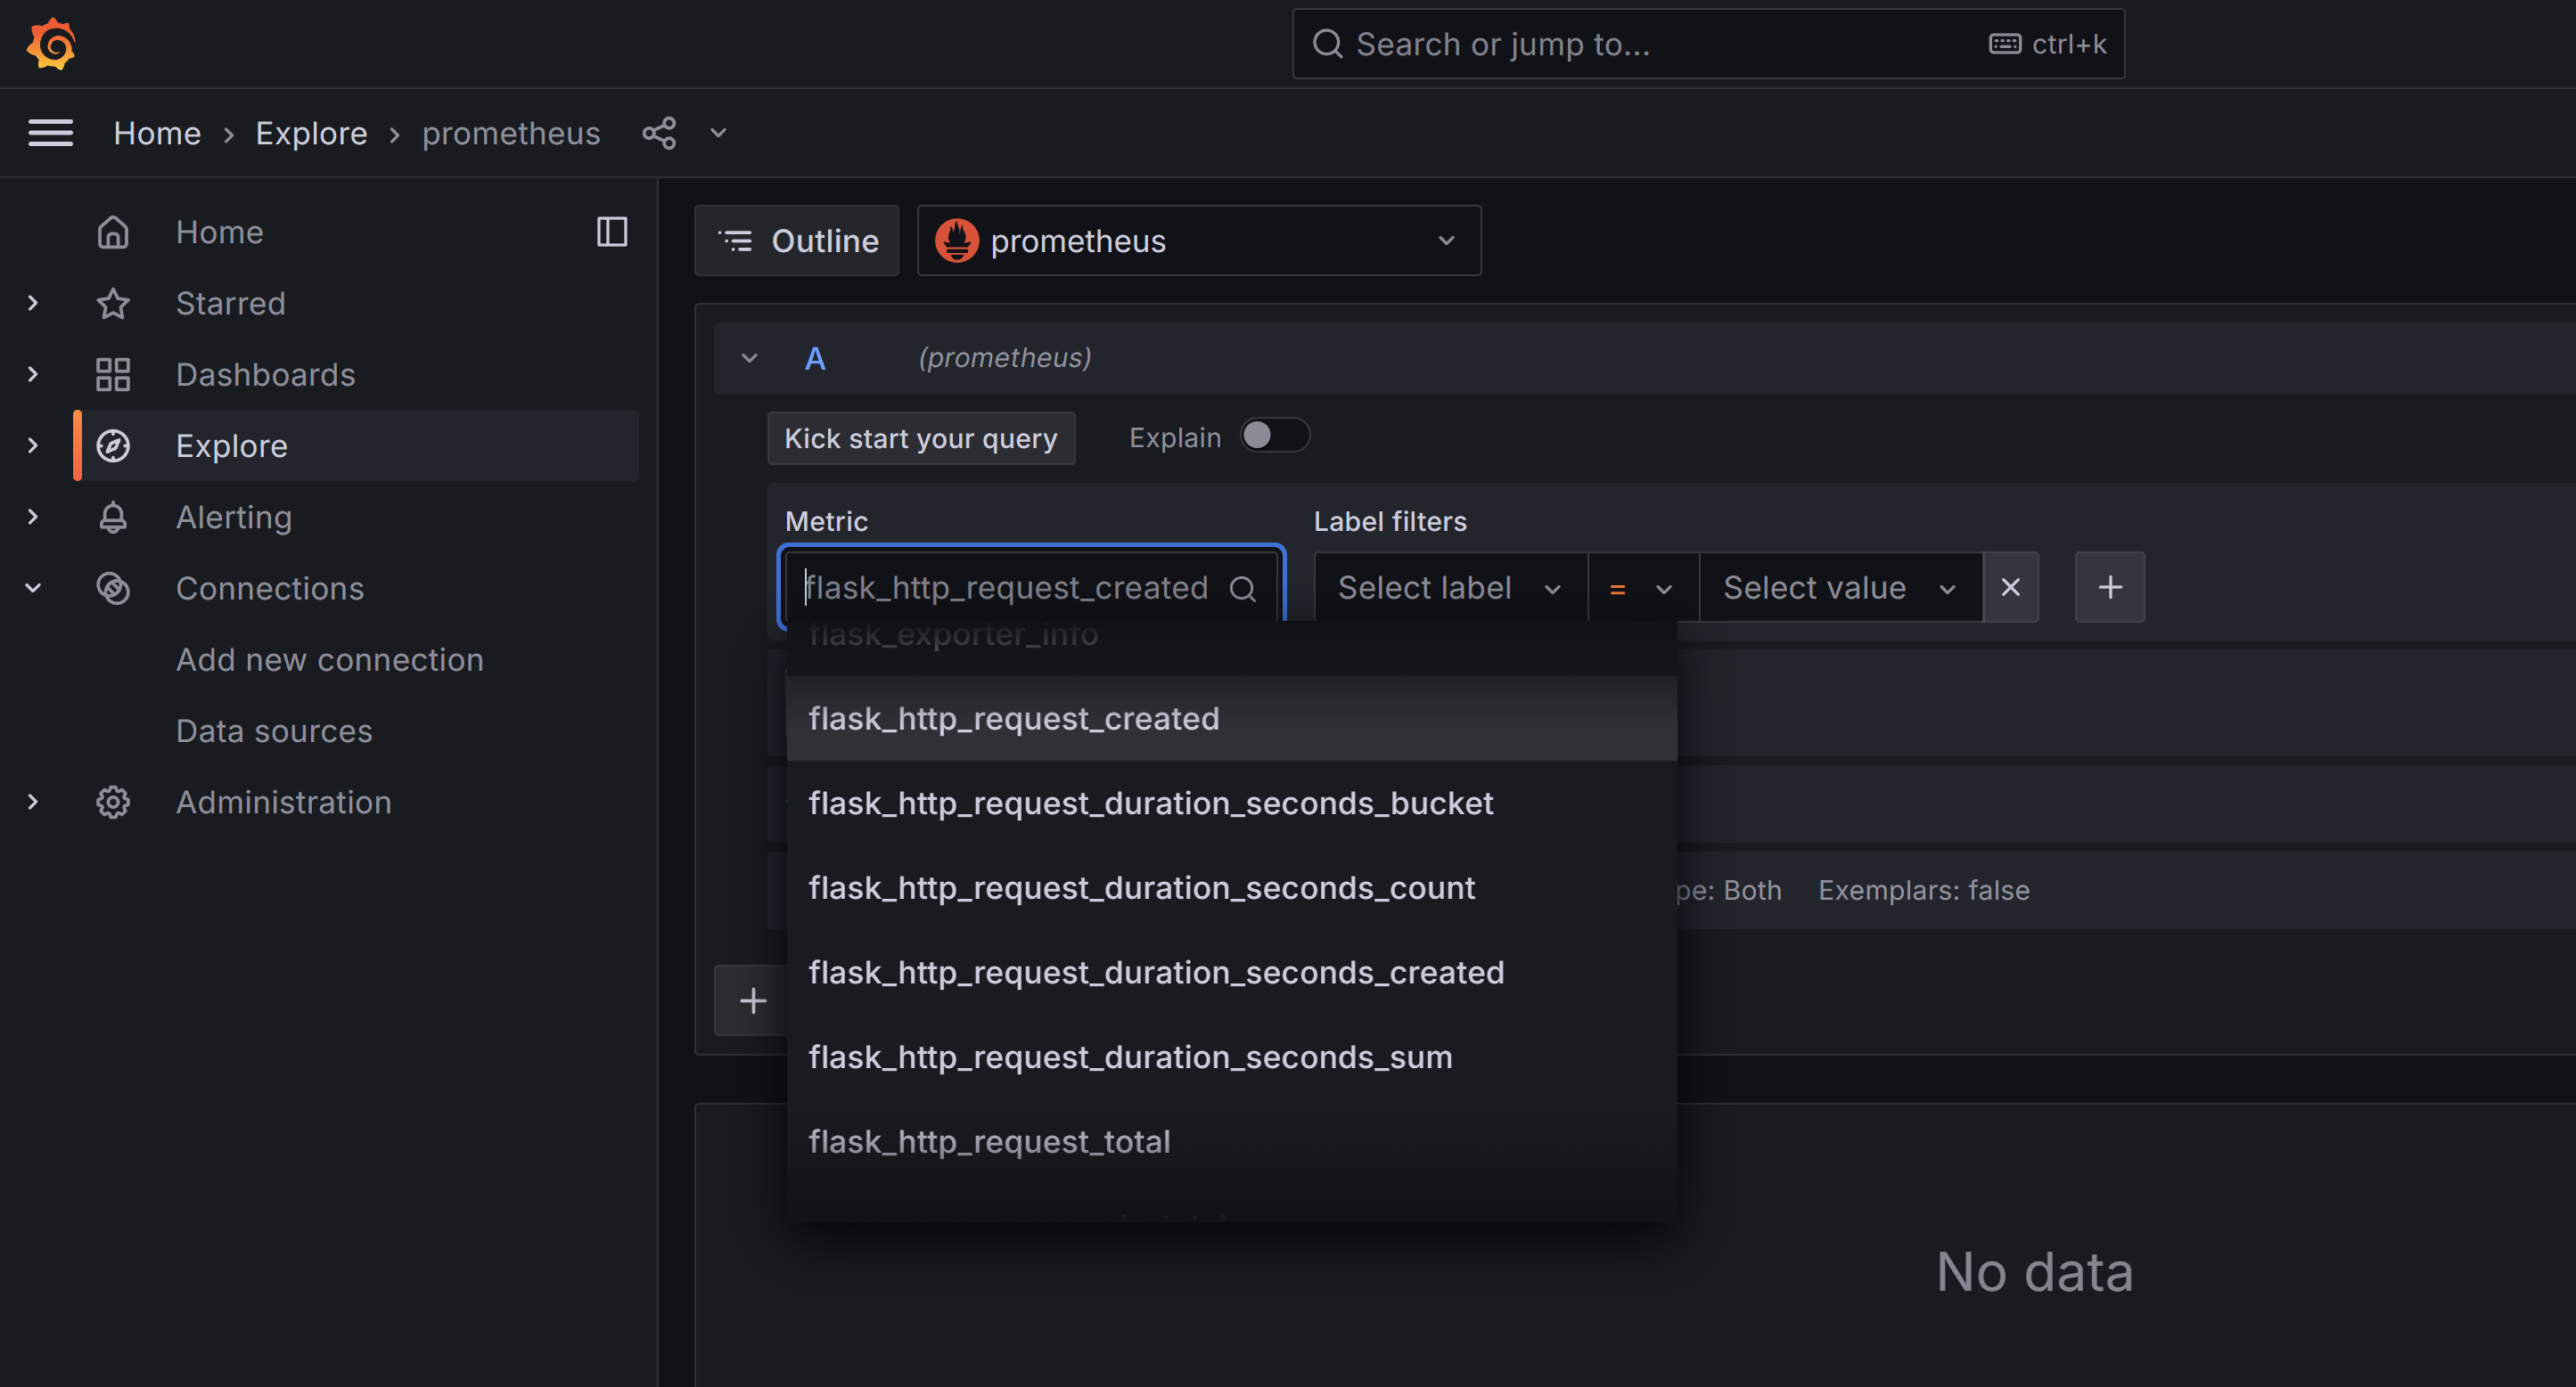Expand the Starred section chevron
Screen dimensions: 2576x1387
33,303
